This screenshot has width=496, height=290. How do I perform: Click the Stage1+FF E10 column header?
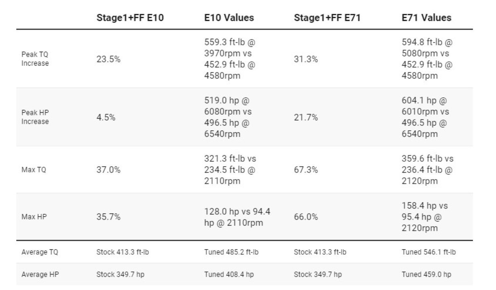click(130, 18)
